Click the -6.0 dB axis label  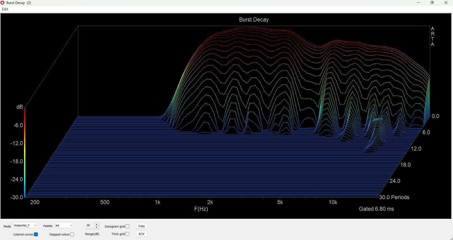click(18, 125)
